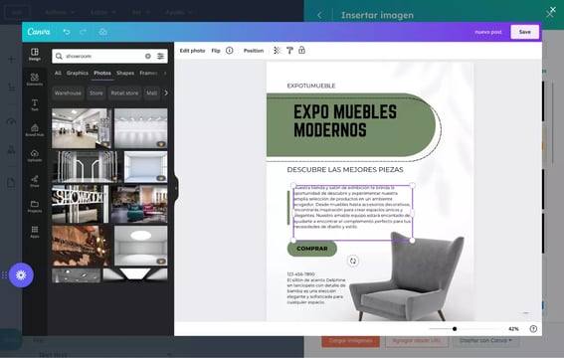Screen dimensions: 564x358
Task: Select the Retail store suggestion chip
Action: click(x=124, y=93)
